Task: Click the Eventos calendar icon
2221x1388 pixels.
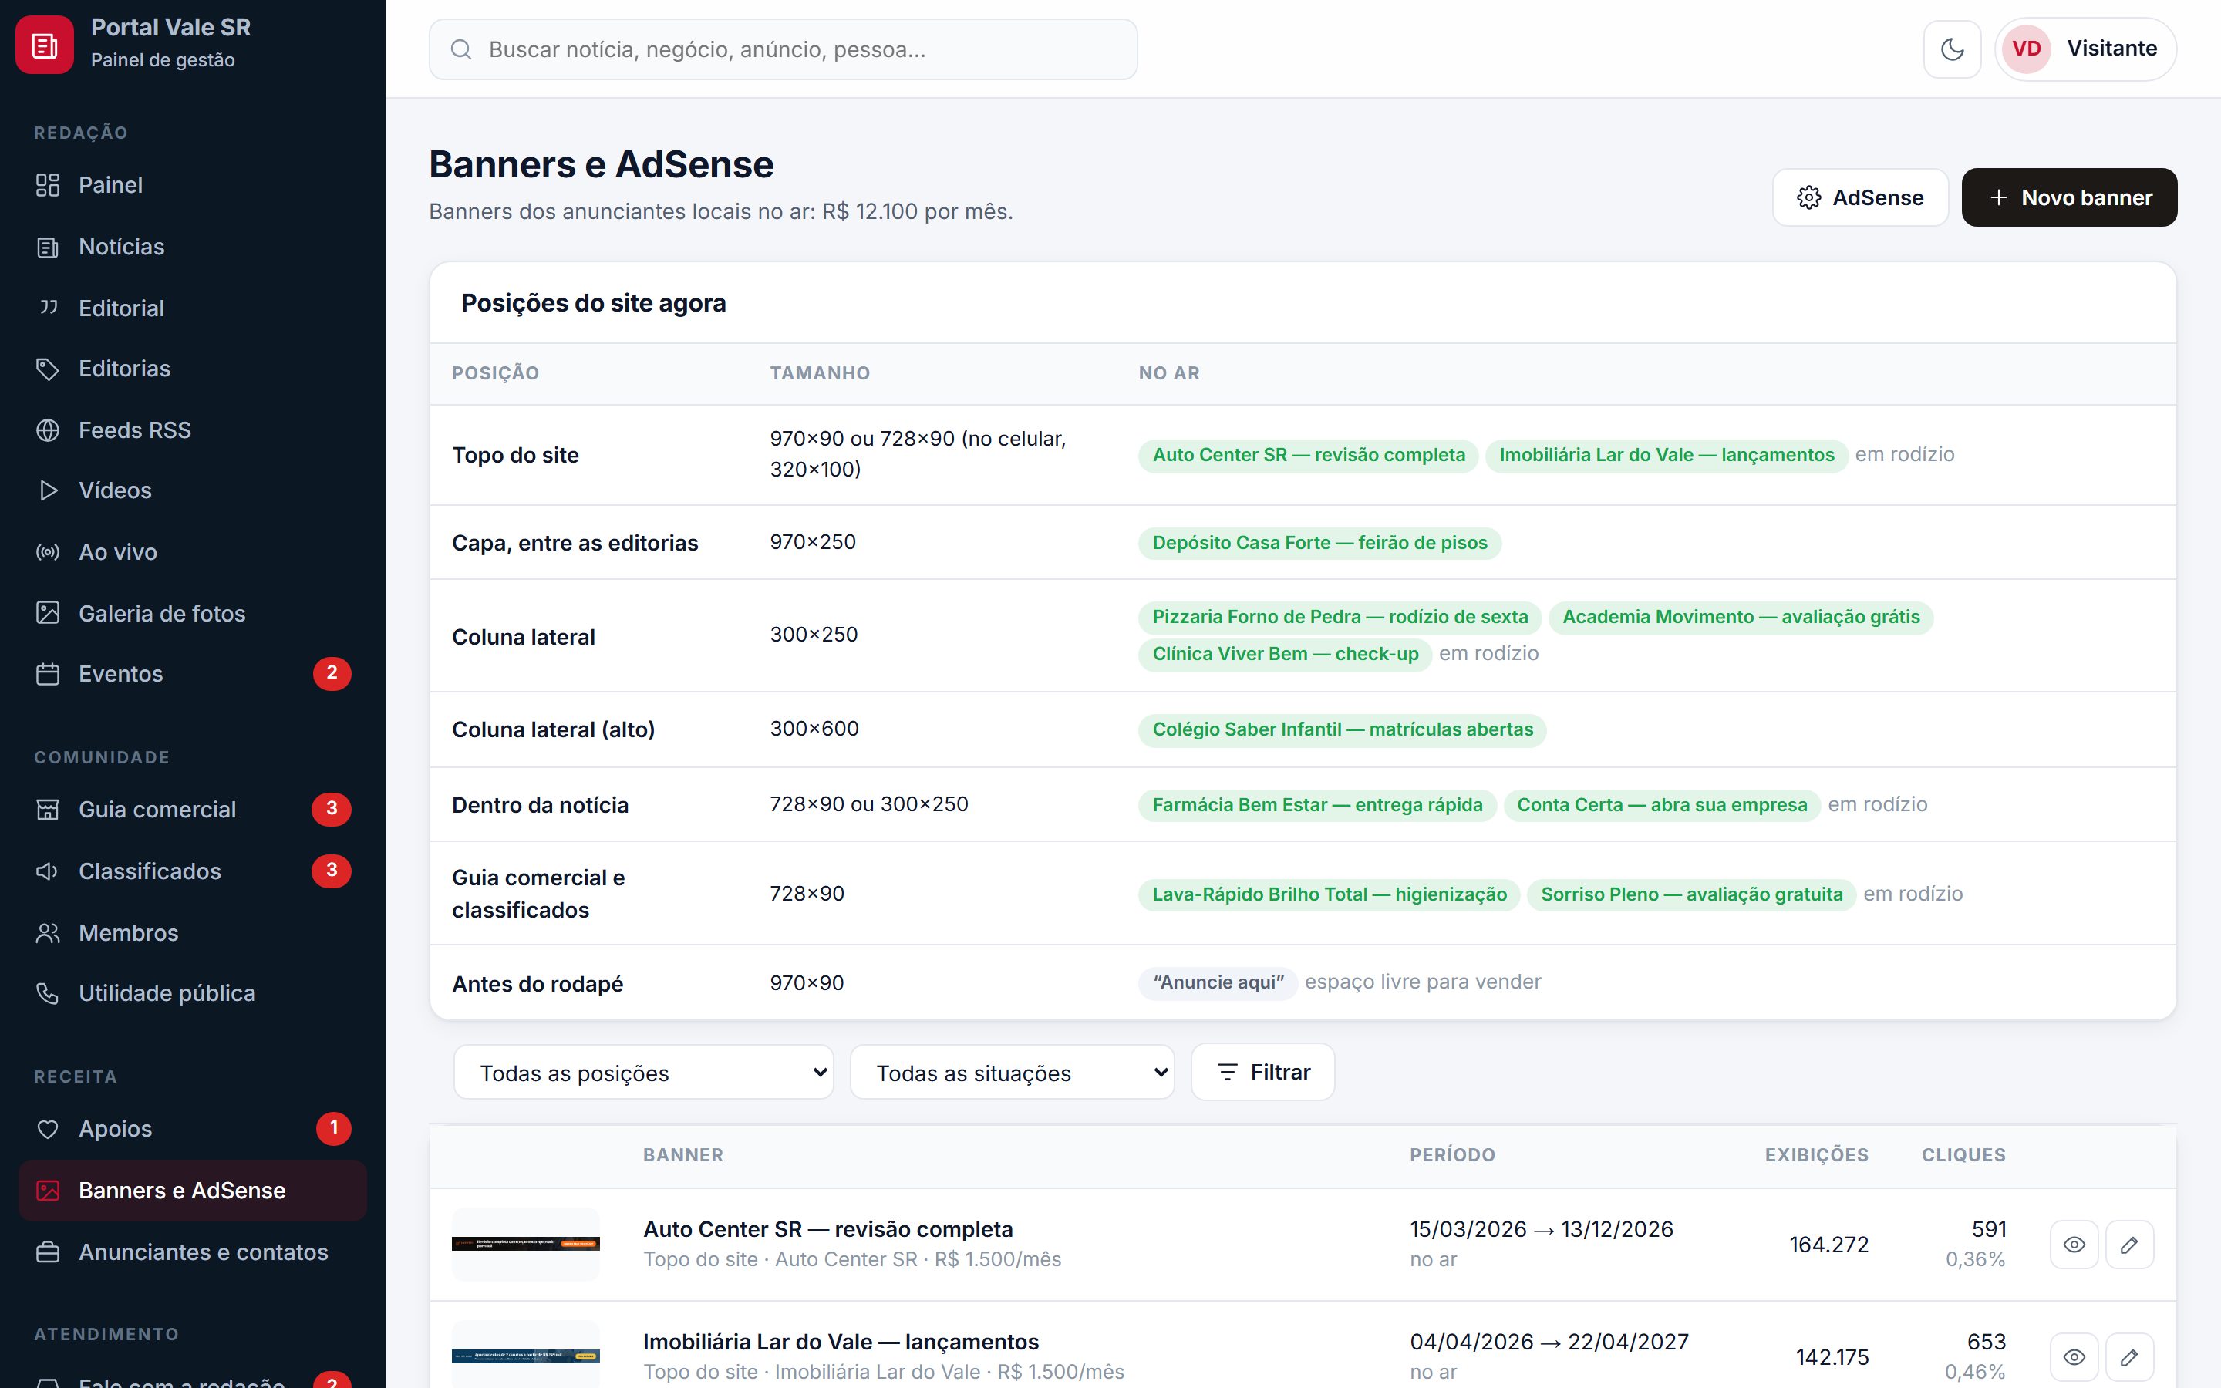Action: (48, 674)
